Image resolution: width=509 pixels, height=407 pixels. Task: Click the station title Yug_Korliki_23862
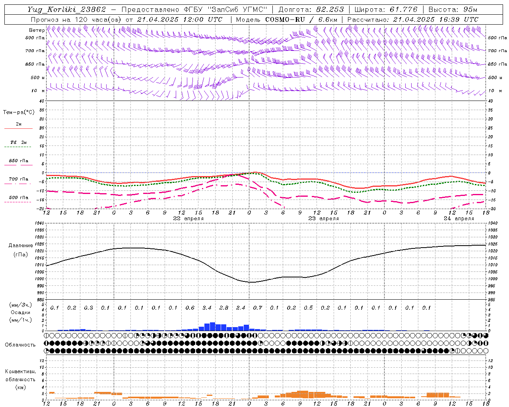(67, 10)
